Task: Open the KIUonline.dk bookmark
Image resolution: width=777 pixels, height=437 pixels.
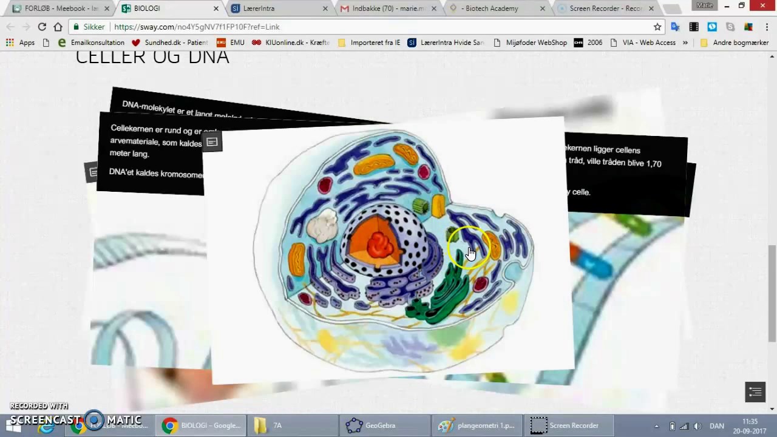Action: click(290, 42)
